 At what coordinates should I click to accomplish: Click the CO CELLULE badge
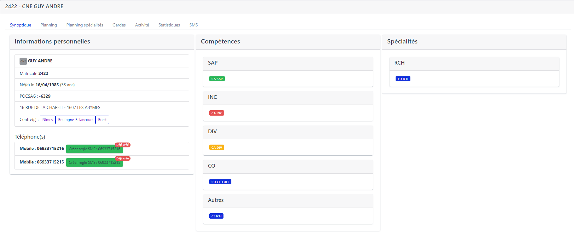(x=220, y=182)
